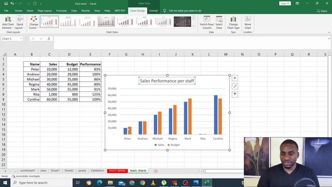The height and width of the screenshot is (187, 332).
Task: Select the Performance header cell
Action: point(90,64)
